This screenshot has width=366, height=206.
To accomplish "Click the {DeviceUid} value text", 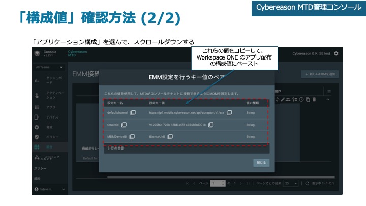I will point(157,137).
